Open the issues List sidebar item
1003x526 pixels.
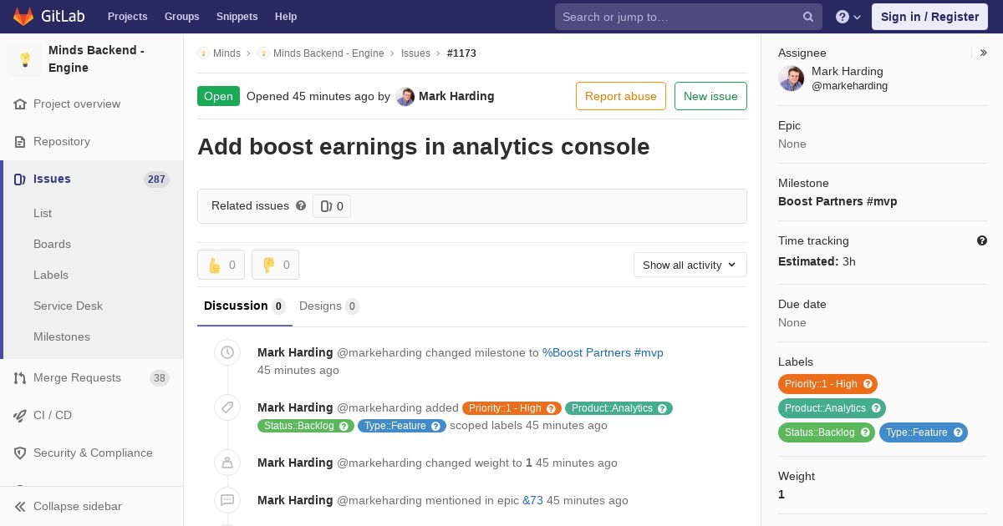[43, 213]
